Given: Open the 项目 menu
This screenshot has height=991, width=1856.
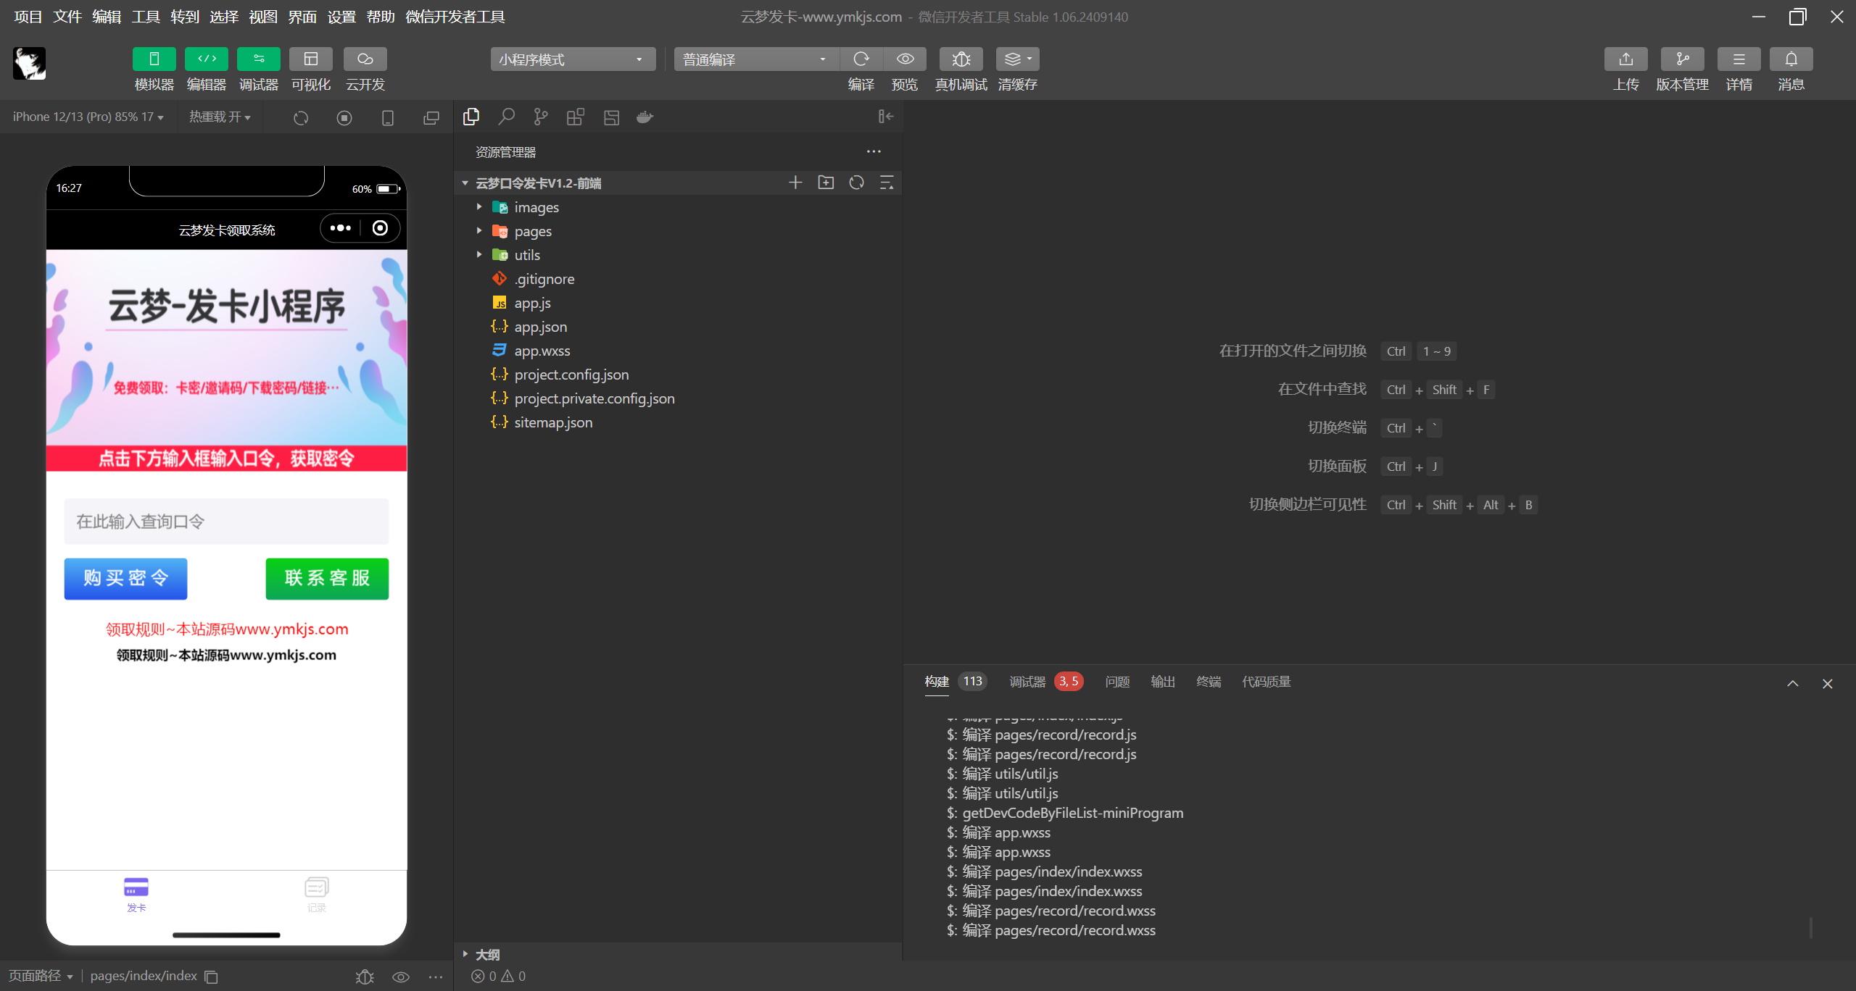Looking at the screenshot, I should [x=28, y=17].
